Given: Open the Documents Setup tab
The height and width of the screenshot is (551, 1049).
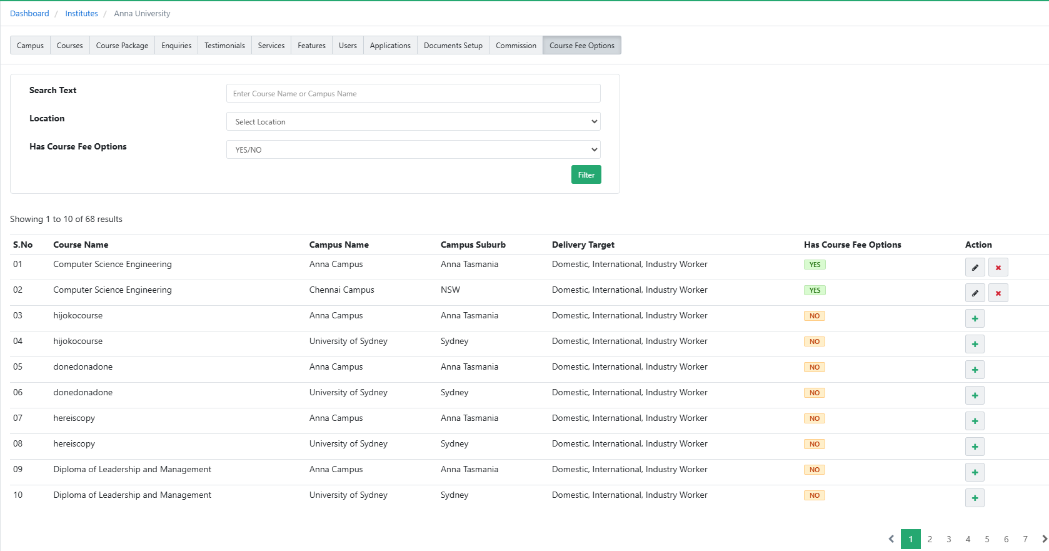Looking at the screenshot, I should pyautogui.click(x=453, y=46).
